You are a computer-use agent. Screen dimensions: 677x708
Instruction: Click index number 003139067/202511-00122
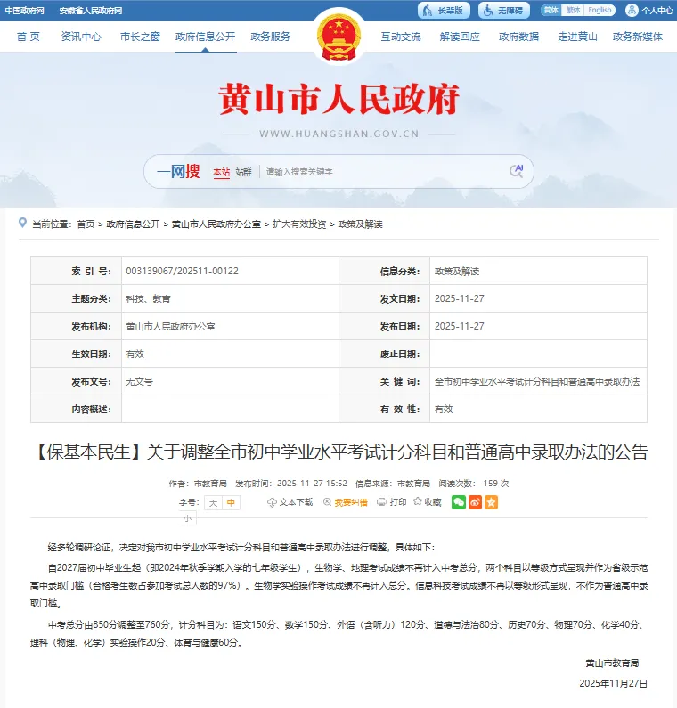click(x=182, y=271)
